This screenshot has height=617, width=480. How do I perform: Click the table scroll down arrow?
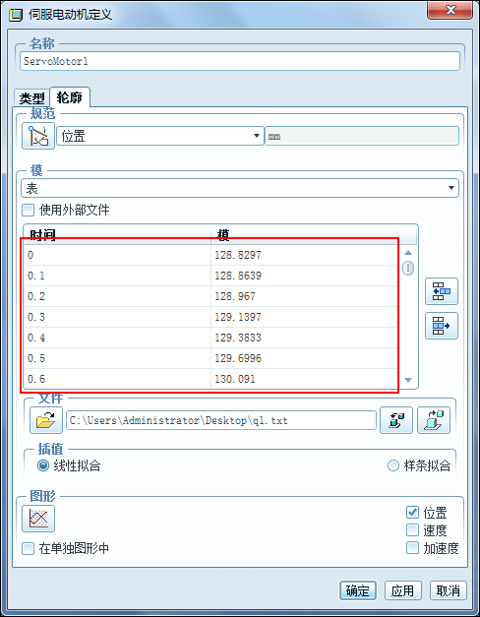pyautogui.click(x=408, y=380)
